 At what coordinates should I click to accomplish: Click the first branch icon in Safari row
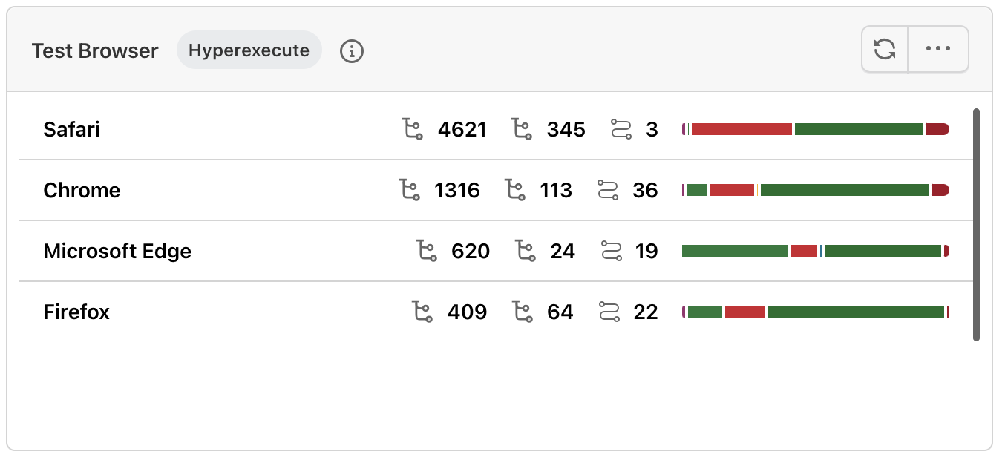coord(412,130)
